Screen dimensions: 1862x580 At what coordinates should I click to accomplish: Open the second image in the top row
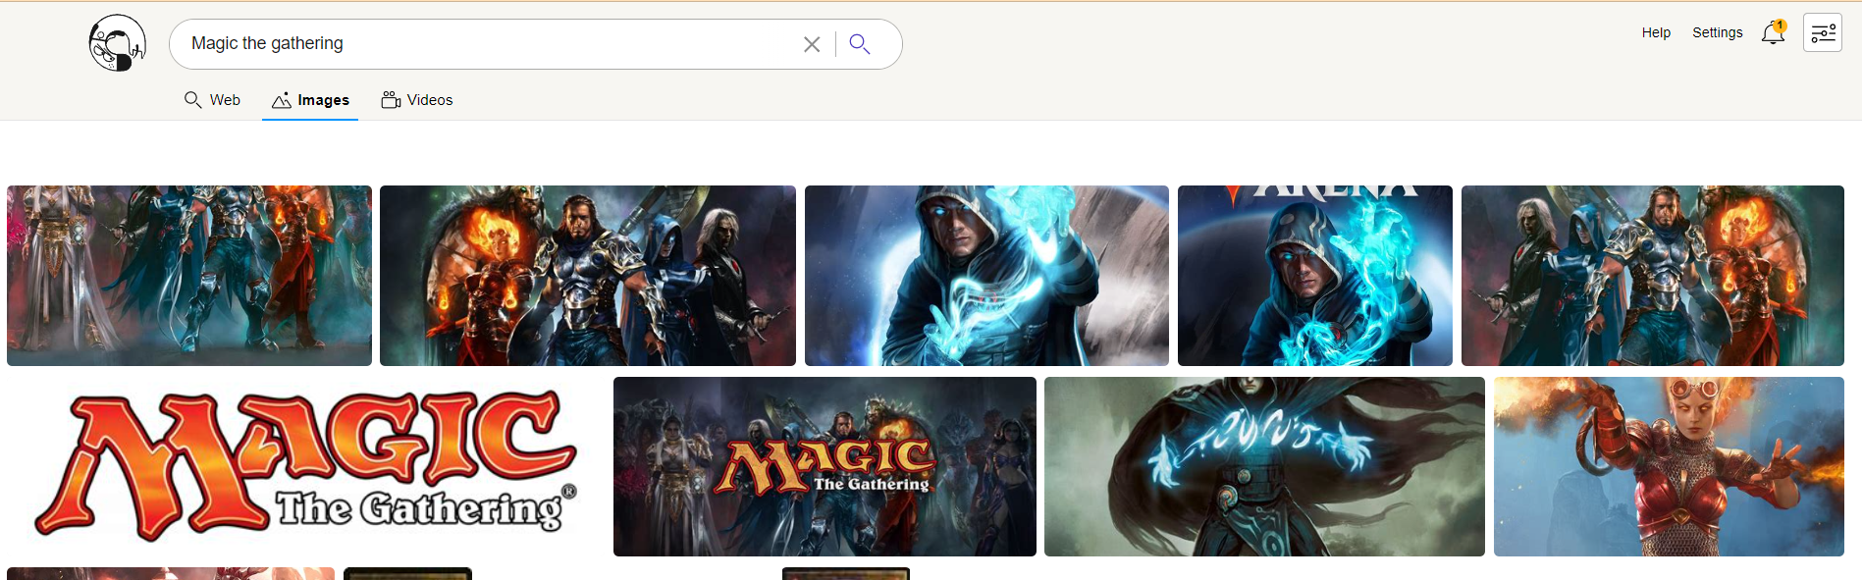click(x=588, y=276)
